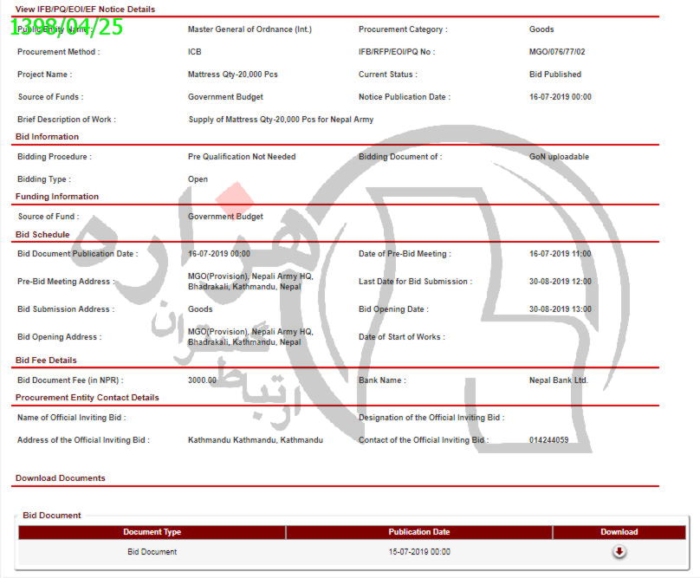Click the Download column header

tap(619, 532)
